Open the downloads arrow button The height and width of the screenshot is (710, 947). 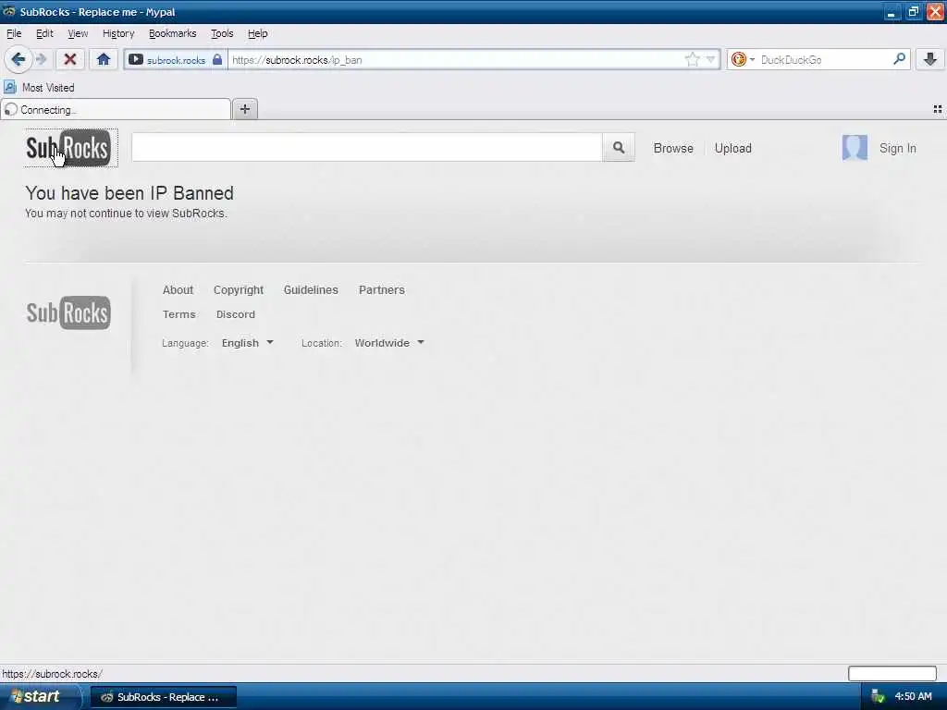930,59
